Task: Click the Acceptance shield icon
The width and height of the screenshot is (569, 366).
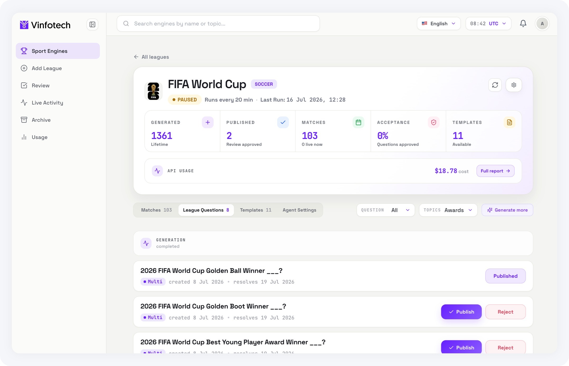Action: [433, 122]
